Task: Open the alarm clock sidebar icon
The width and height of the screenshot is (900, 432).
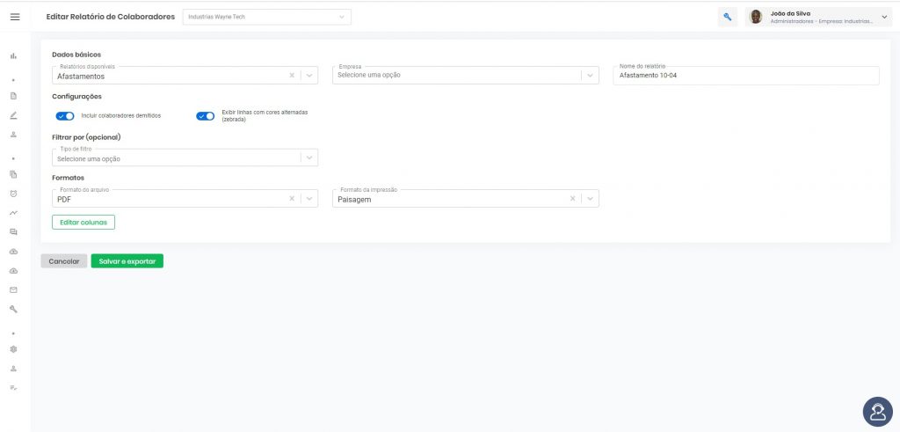Action: [13, 194]
